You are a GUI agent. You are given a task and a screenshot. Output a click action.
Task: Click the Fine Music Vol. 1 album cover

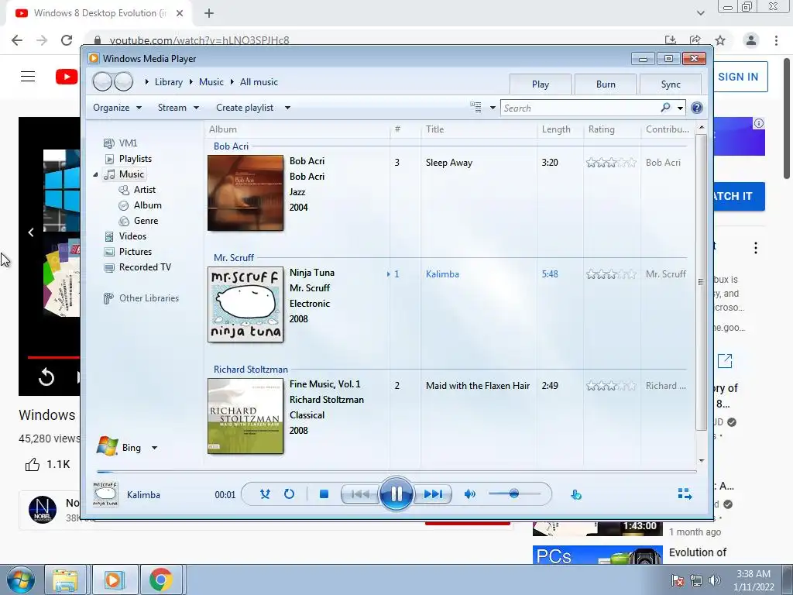245,416
